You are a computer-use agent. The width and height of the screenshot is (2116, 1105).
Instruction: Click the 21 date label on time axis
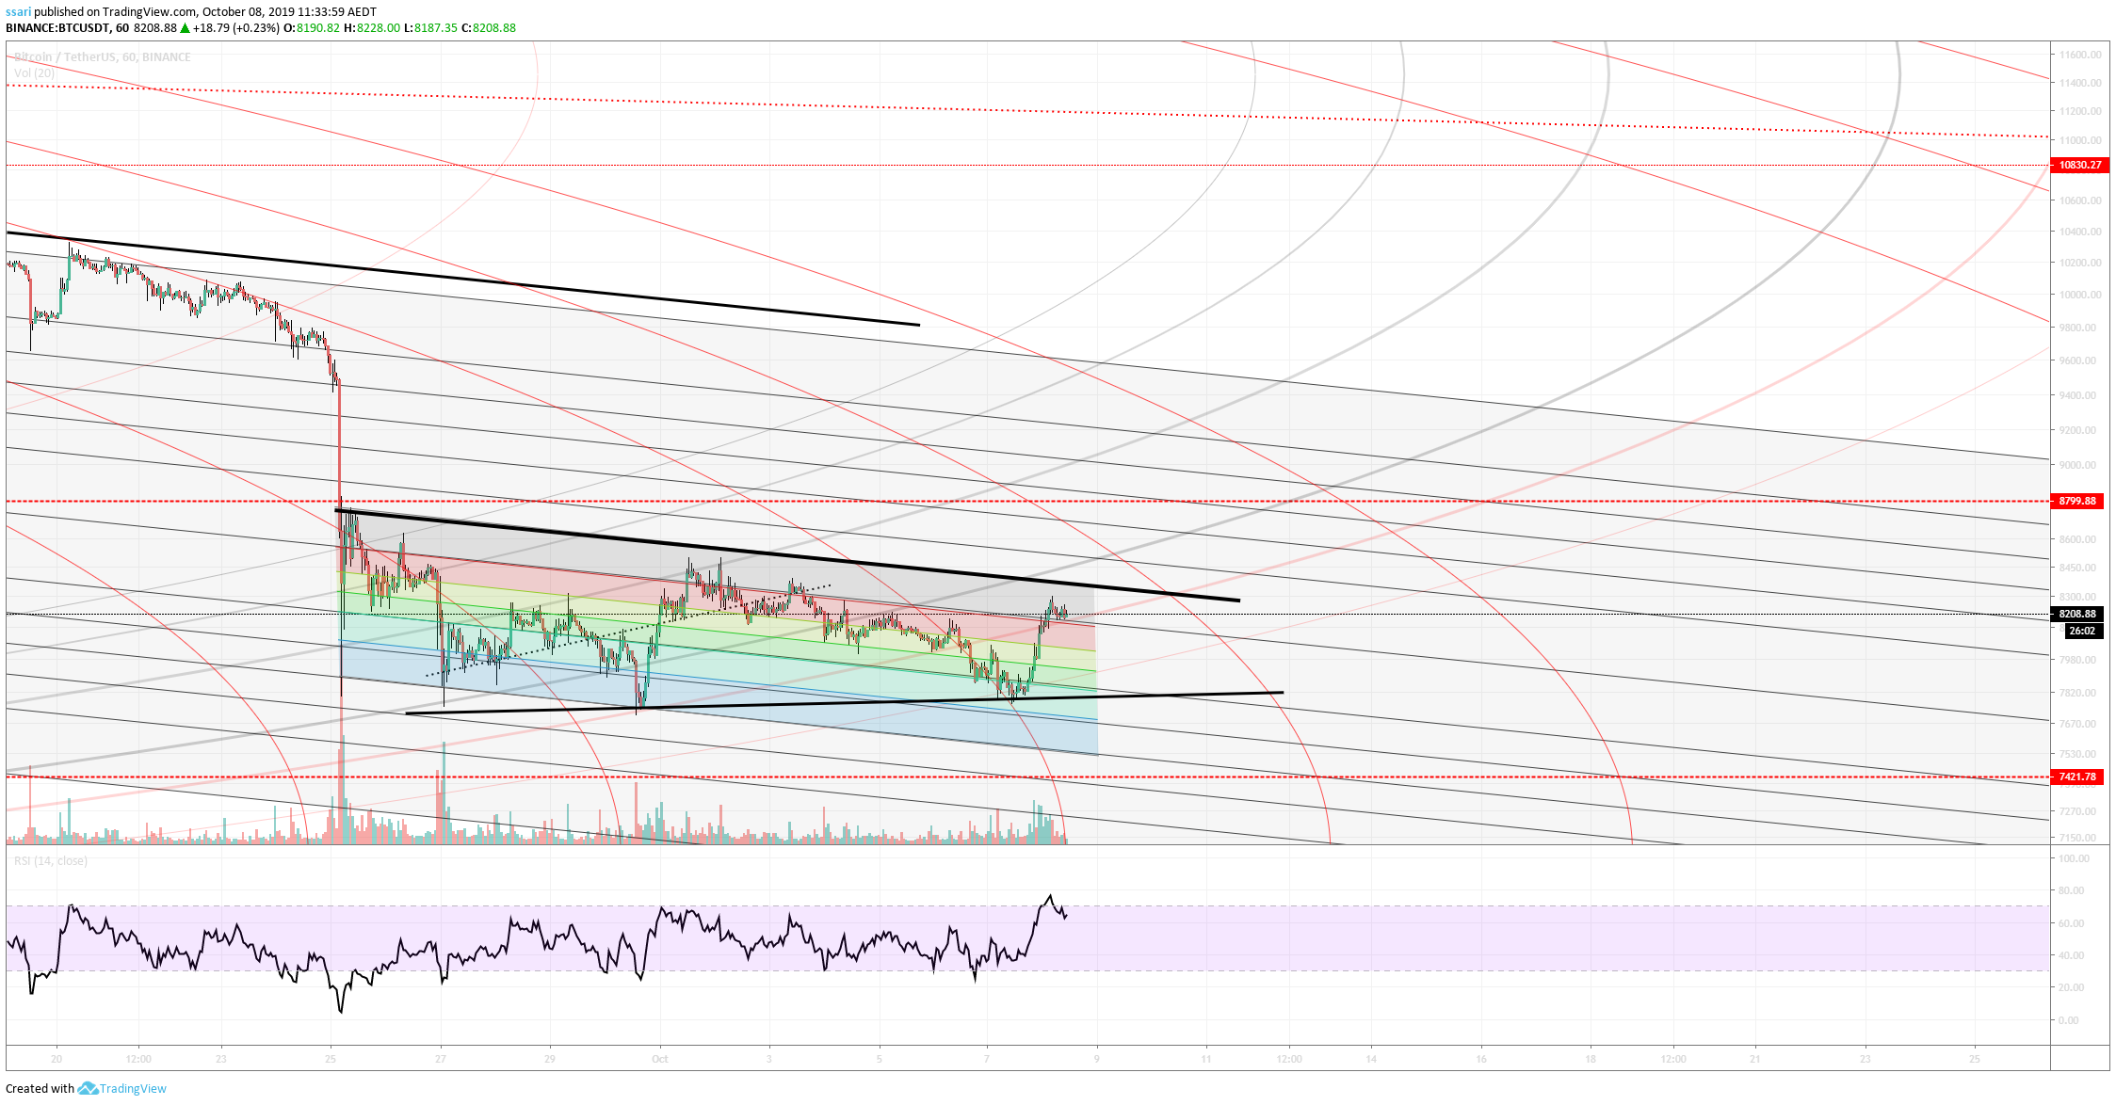tap(1755, 1059)
